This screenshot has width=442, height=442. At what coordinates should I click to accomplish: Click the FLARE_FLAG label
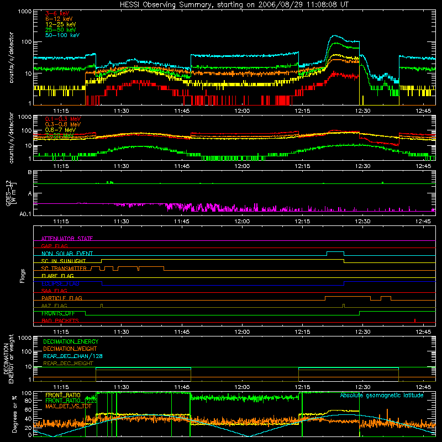click(x=57, y=276)
